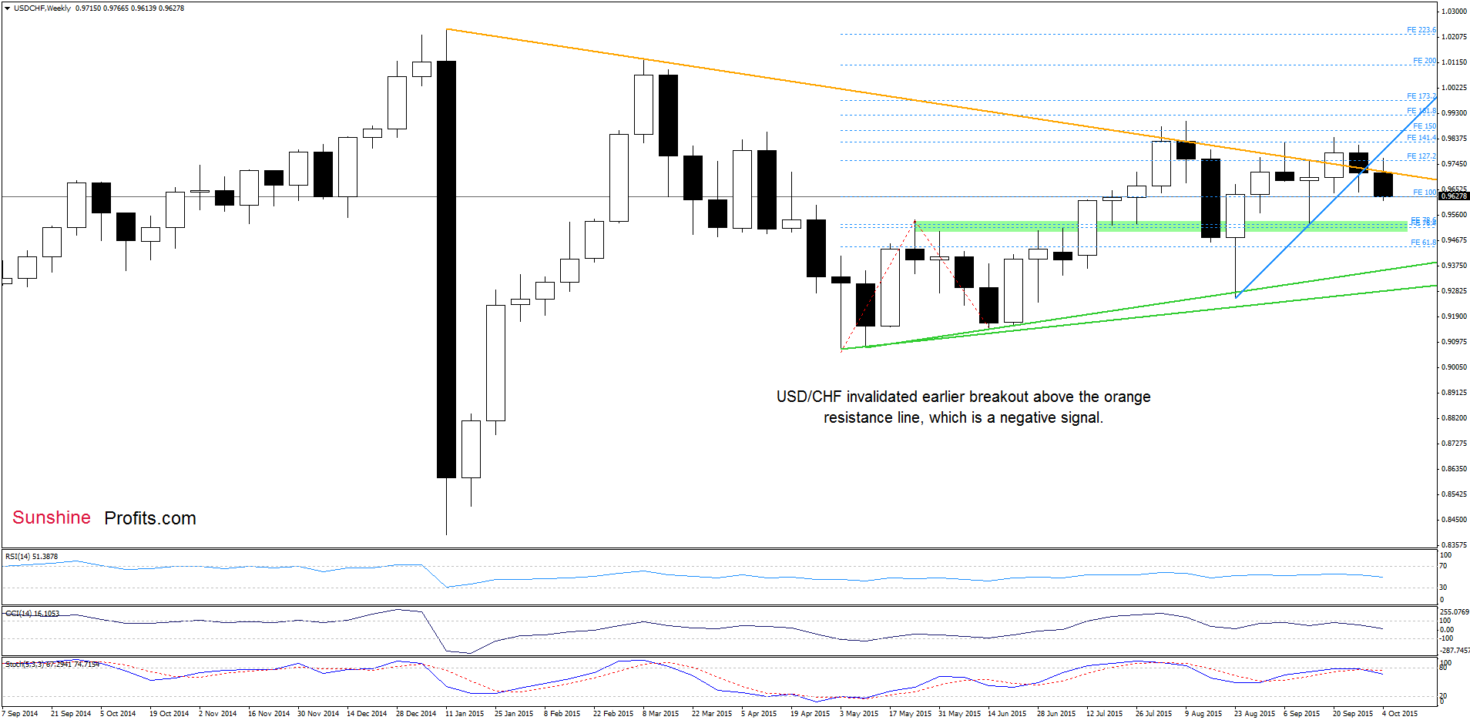The height and width of the screenshot is (720, 1470).
Task: Select the FE 61.8 Fibonacci label
Action: tap(1422, 243)
